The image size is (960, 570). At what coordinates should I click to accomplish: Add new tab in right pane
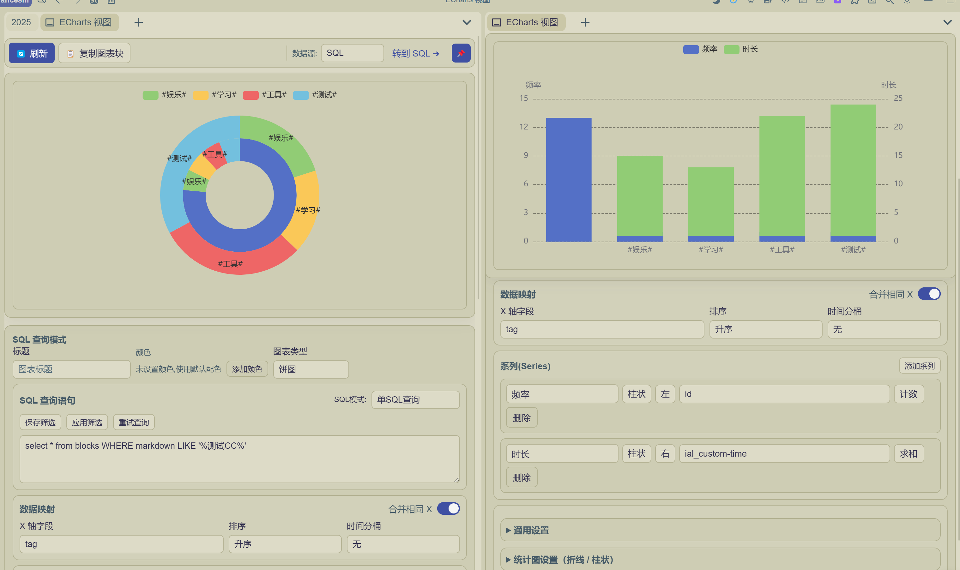[x=585, y=23]
